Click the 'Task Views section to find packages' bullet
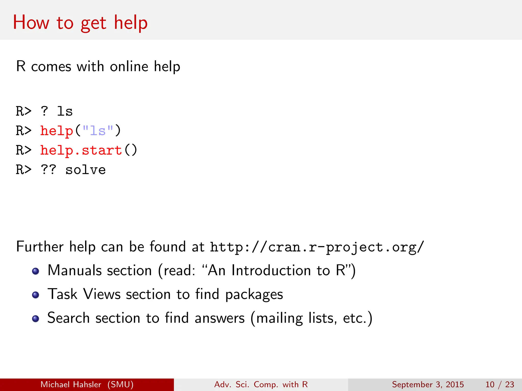Screen dimensions: 522x391 [x=165, y=294]
